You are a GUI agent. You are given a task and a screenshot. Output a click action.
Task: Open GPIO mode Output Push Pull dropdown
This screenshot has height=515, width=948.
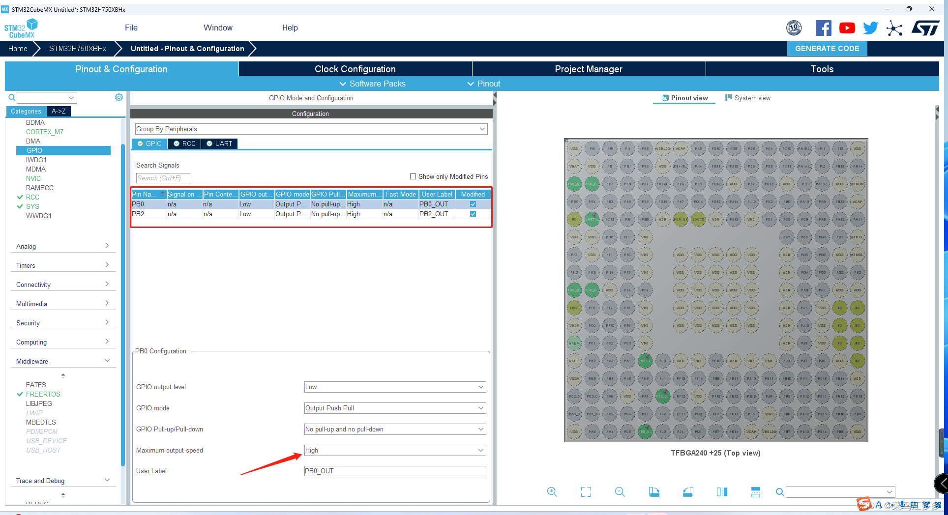(395, 408)
